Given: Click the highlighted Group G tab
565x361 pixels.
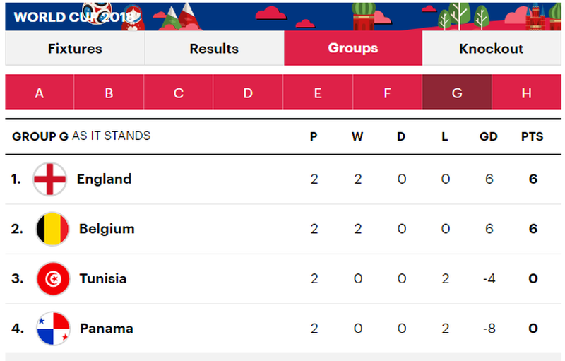Looking at the screenshot, I should (456, 93).
